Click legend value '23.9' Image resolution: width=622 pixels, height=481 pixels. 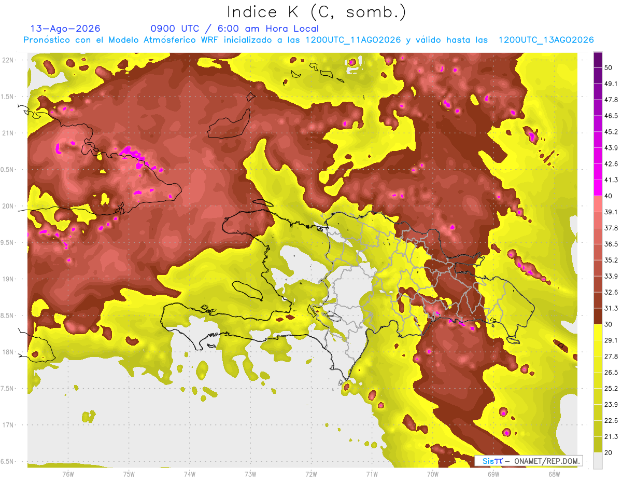(x=611, y=404)
